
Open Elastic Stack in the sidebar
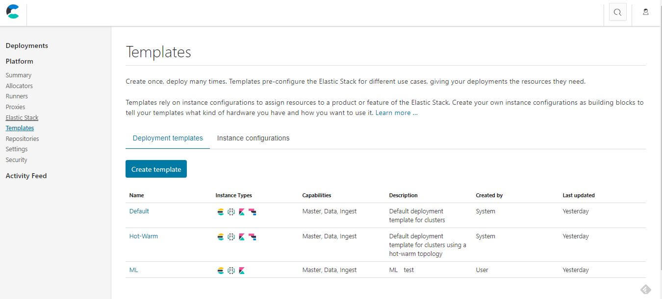coord(22,118)
